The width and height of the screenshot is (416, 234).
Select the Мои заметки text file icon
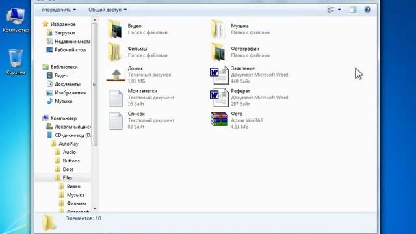point(116,98)
